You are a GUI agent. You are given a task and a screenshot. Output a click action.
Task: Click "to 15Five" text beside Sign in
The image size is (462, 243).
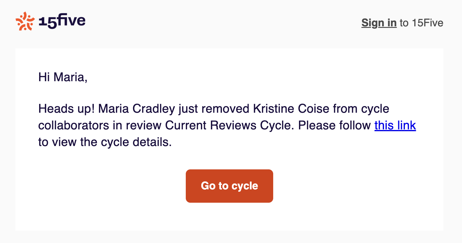(x=421, y=23)
